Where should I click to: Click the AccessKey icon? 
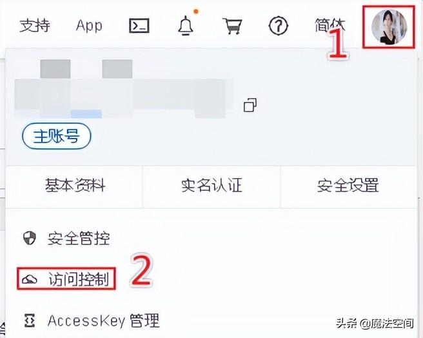[30, 321]
